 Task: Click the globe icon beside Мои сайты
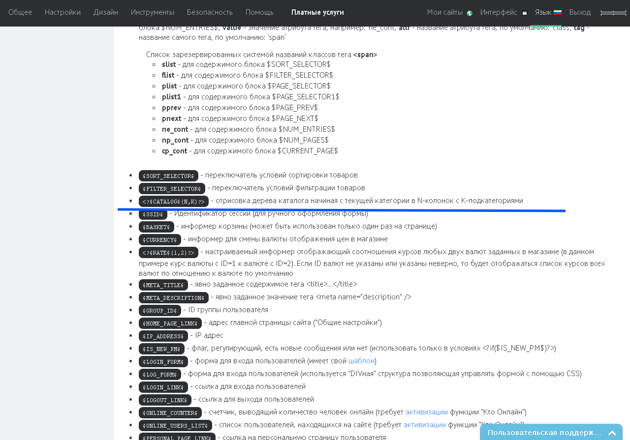[470, 13]
